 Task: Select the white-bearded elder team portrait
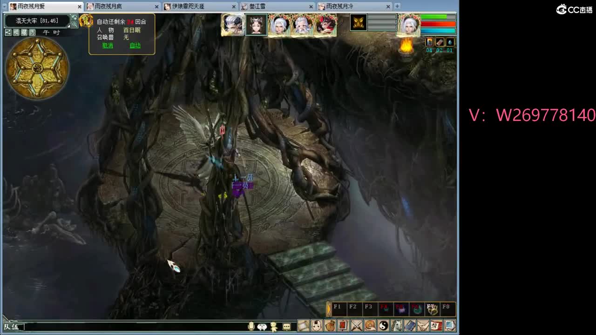pos(303,25)
